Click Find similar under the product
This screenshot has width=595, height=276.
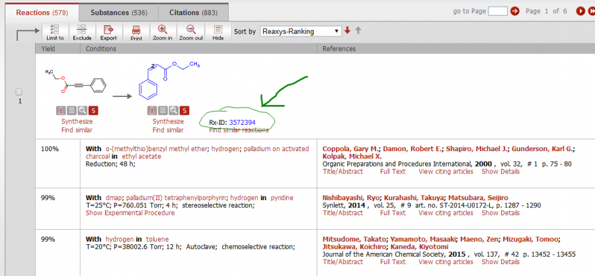(x=168, y=130)
